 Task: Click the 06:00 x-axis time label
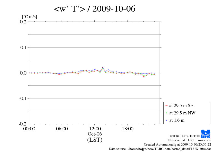pyautogui.click(x=62, y=129)
